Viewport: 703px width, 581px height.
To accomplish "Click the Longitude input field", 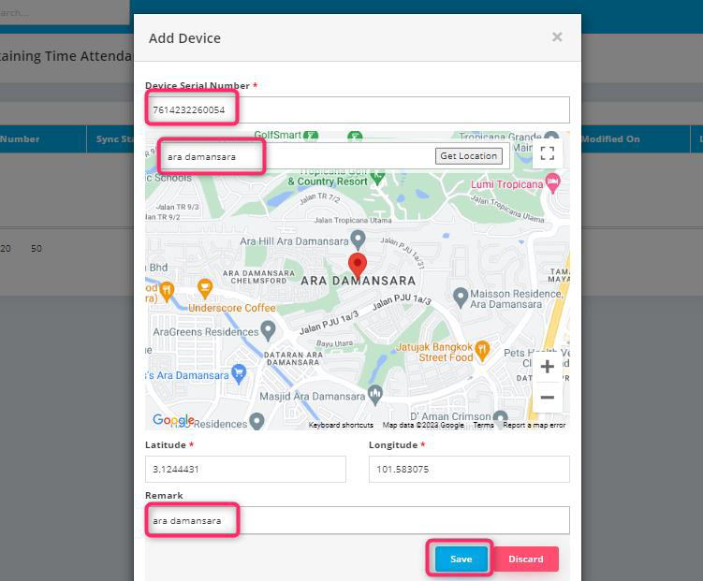I will 469,469.
